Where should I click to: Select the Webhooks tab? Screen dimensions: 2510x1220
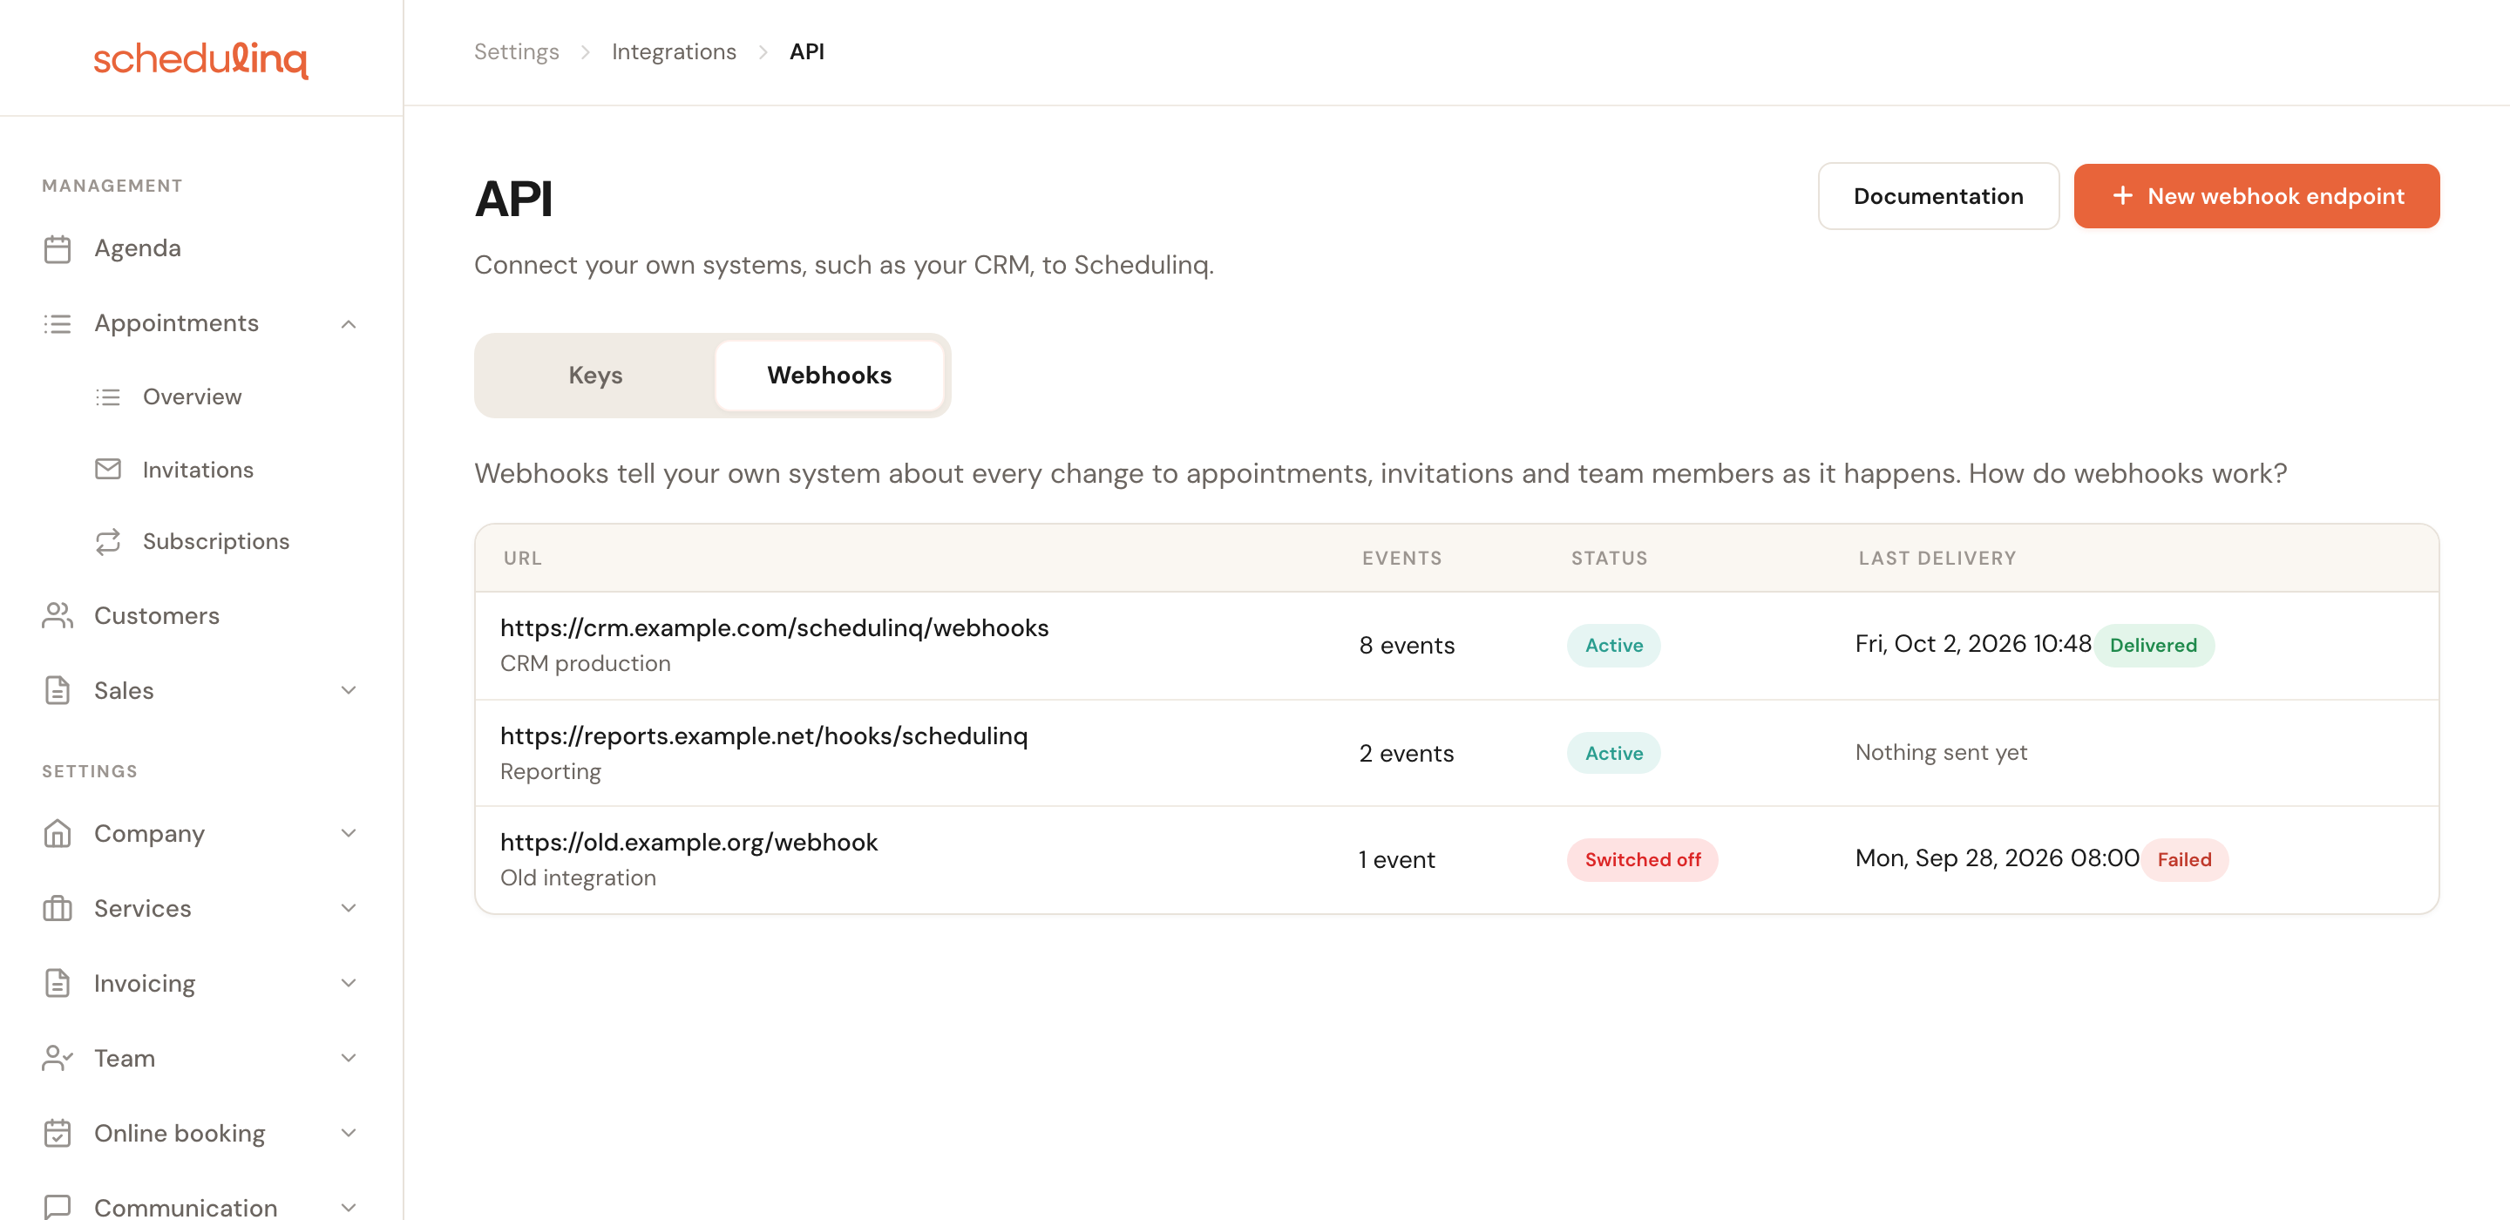pos(829,376)
